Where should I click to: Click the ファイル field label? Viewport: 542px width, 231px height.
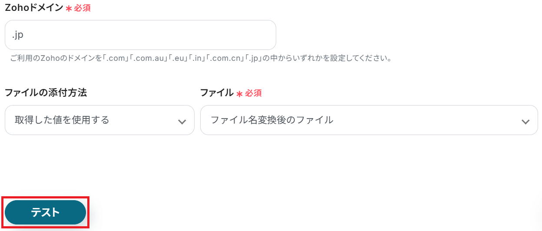[217, 92]
